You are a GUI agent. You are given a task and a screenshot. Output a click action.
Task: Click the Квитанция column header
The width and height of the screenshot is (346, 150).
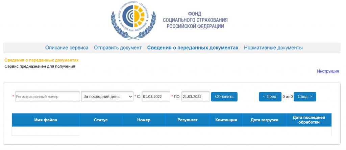226,120
